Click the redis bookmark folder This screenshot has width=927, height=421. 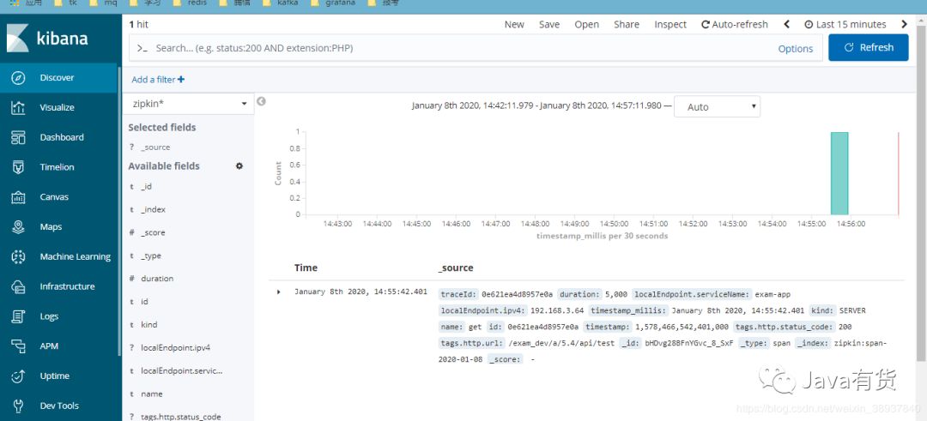coord(189,3)
